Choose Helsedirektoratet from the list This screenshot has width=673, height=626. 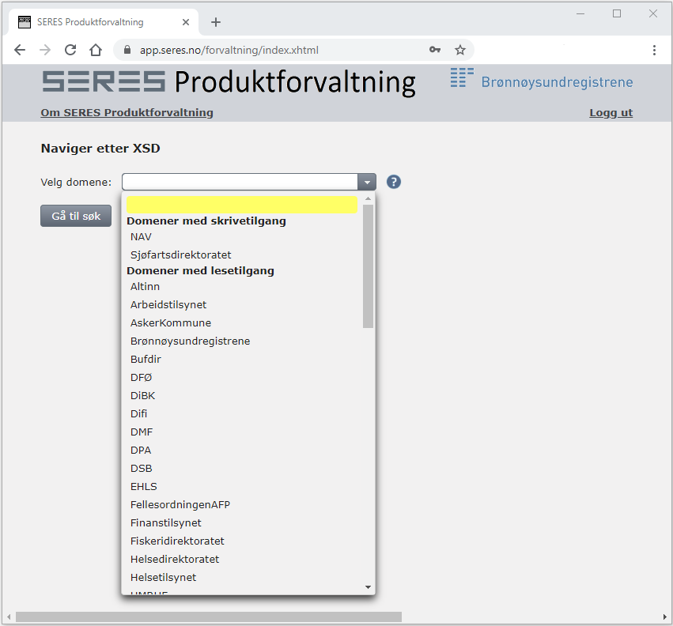point(242,559)
